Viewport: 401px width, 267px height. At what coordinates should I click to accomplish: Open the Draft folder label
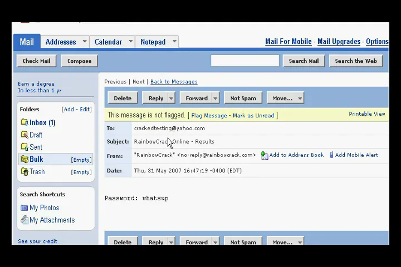(x=36, y=135)
